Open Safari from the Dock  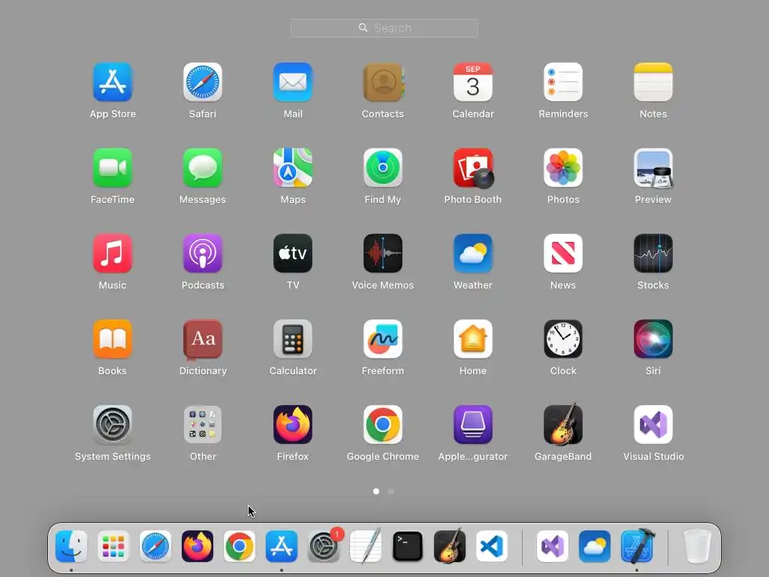point(155,546)
